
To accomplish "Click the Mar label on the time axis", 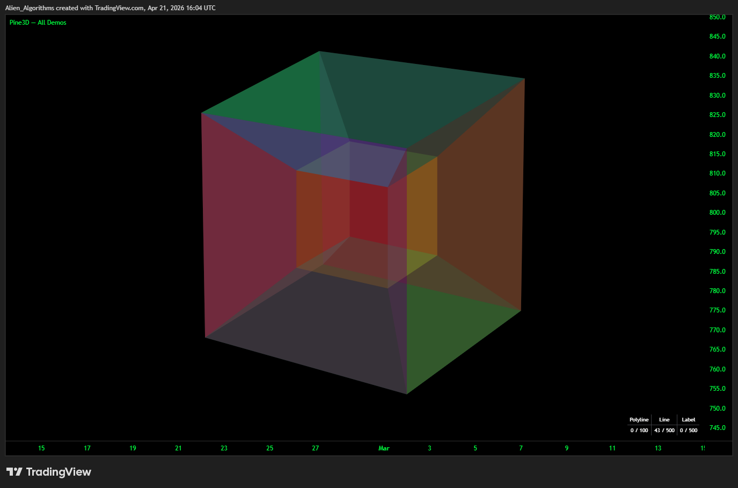I will point(384,448).
